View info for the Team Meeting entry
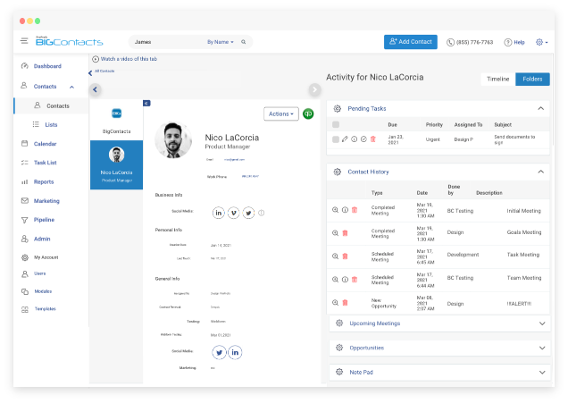The width and height of the screenshot is (568, 403). coord(346,280)
